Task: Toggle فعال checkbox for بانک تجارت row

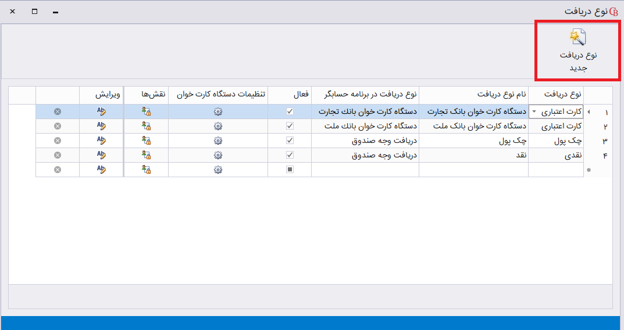Action: tap(290, 112)
